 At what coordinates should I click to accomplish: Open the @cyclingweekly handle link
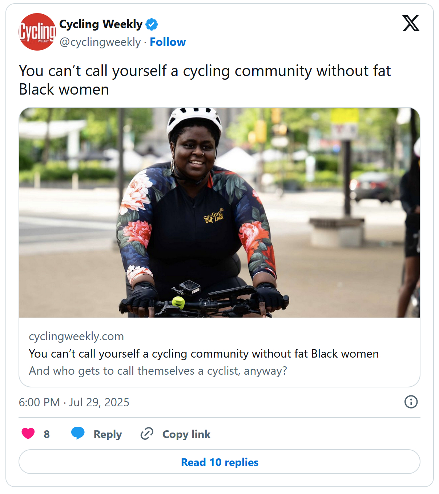click(x=100, y=42)
